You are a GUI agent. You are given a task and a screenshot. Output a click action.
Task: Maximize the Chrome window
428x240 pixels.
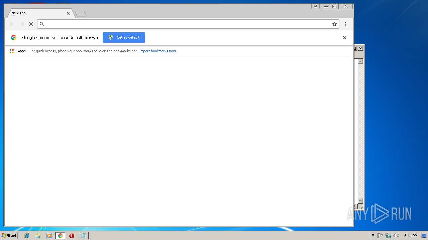(x=334, y=6)
